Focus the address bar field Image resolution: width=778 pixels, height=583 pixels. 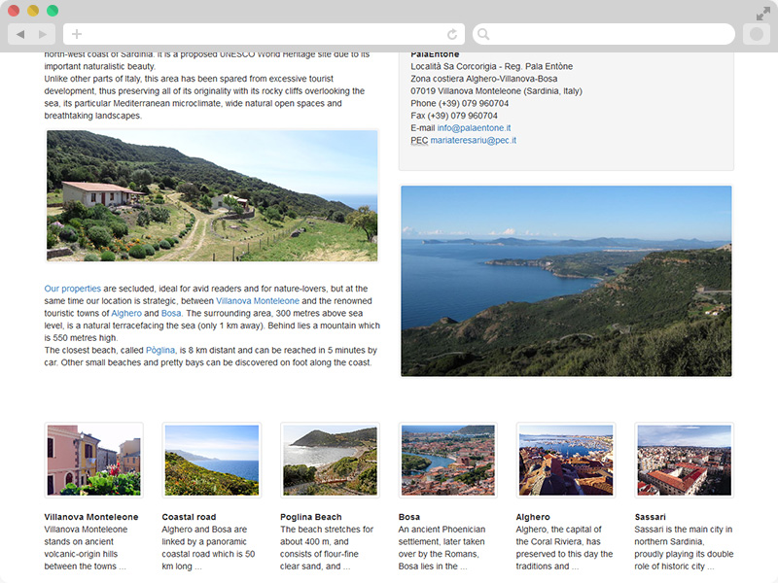pos(264,34)
